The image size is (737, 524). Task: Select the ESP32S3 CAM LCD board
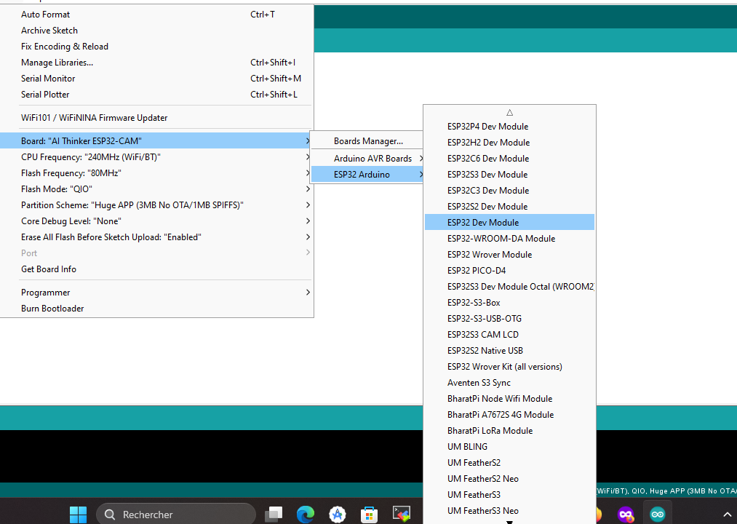coord(509,334)
